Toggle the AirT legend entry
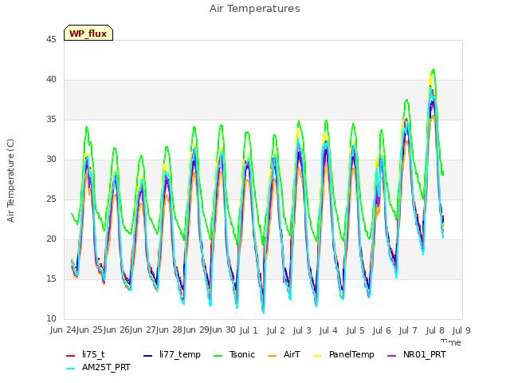The image size is (510, 383). 284,354
